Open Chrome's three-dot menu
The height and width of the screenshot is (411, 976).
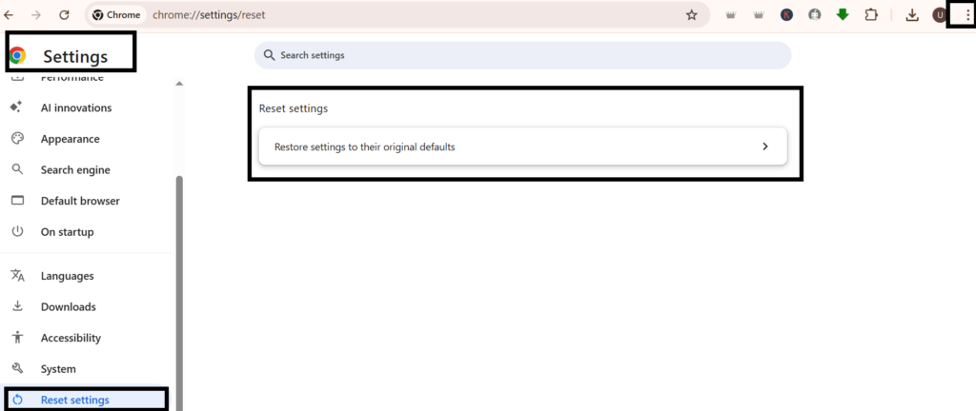(x=966, y=15)
